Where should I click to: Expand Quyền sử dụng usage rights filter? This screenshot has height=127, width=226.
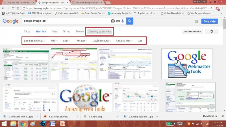(102, 41)
